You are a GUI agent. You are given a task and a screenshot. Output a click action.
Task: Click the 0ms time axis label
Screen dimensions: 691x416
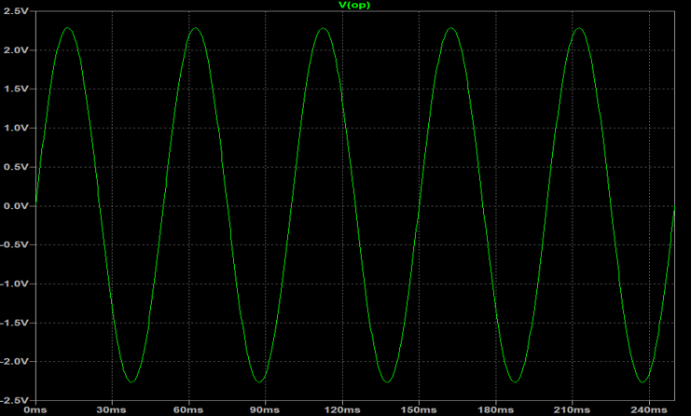35,409
